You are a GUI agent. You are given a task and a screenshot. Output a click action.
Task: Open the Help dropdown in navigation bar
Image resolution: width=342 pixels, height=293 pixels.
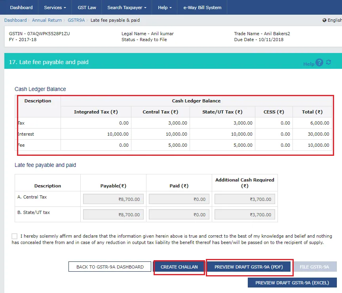165,8
